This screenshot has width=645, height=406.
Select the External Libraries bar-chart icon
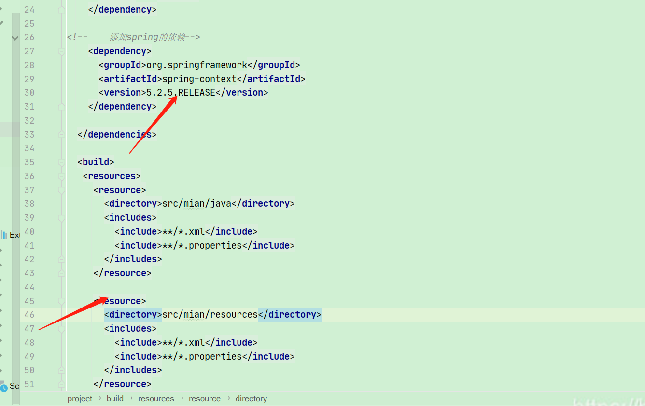(4, 235)
